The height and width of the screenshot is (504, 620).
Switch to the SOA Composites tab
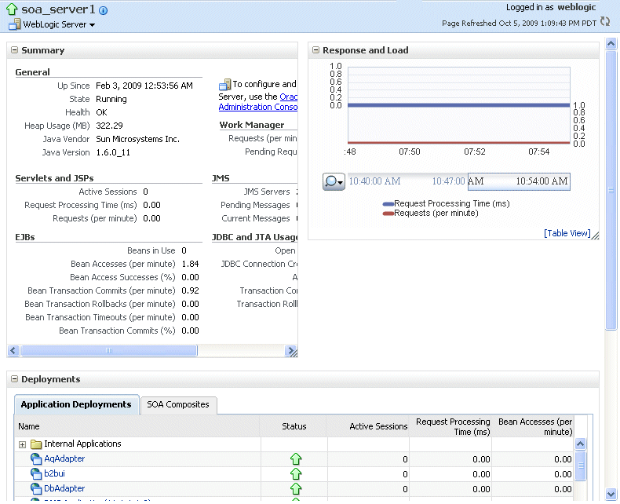178,405
